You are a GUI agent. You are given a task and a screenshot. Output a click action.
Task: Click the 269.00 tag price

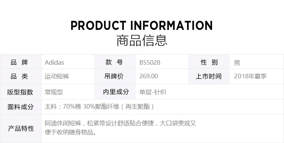click(x=149, y=76)
